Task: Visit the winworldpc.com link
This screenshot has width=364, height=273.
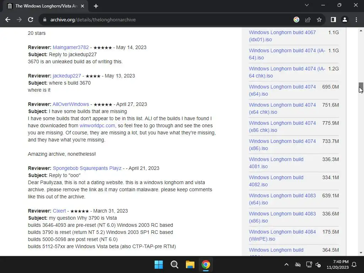Action: (97, 125)
